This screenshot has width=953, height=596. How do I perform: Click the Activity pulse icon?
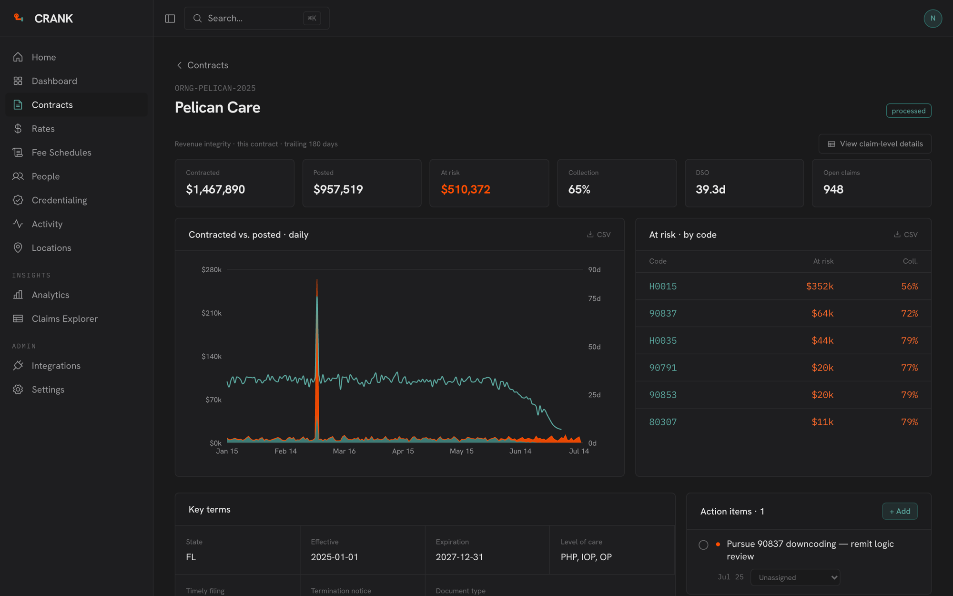tap(18, 224)
